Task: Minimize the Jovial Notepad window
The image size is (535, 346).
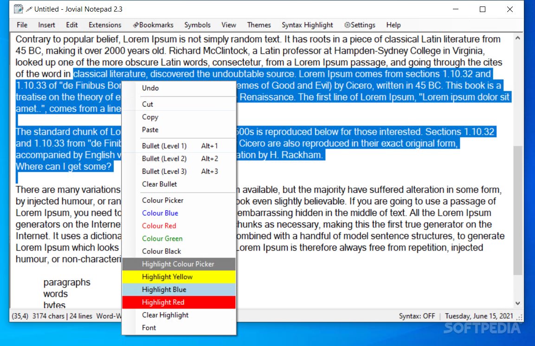Action: 456,9
